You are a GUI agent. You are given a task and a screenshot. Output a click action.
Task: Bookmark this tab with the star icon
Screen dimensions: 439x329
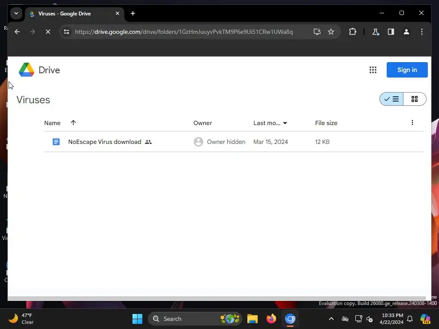[331, 32]
